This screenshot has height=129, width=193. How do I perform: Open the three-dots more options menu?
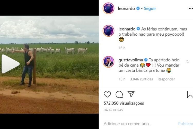click(x=191, y=9)
